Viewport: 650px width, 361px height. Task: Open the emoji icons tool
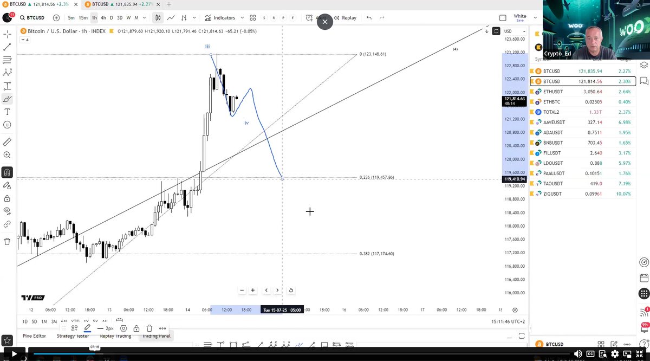click(x=7, y=125)
